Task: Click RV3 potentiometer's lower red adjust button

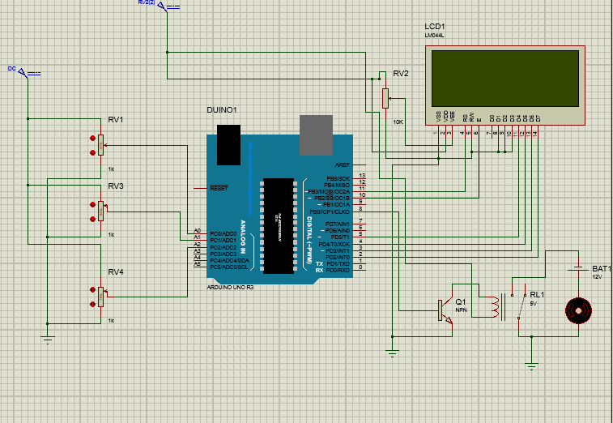Action: click(x=92, y=219)
